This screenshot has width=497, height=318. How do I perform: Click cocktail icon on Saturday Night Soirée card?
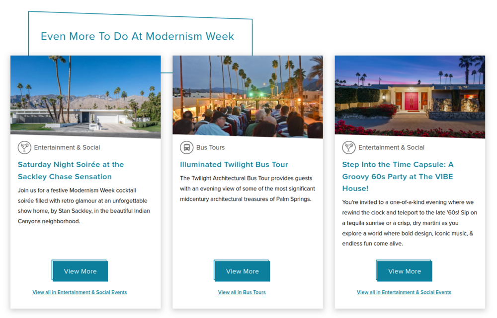(x=24, y=147)
